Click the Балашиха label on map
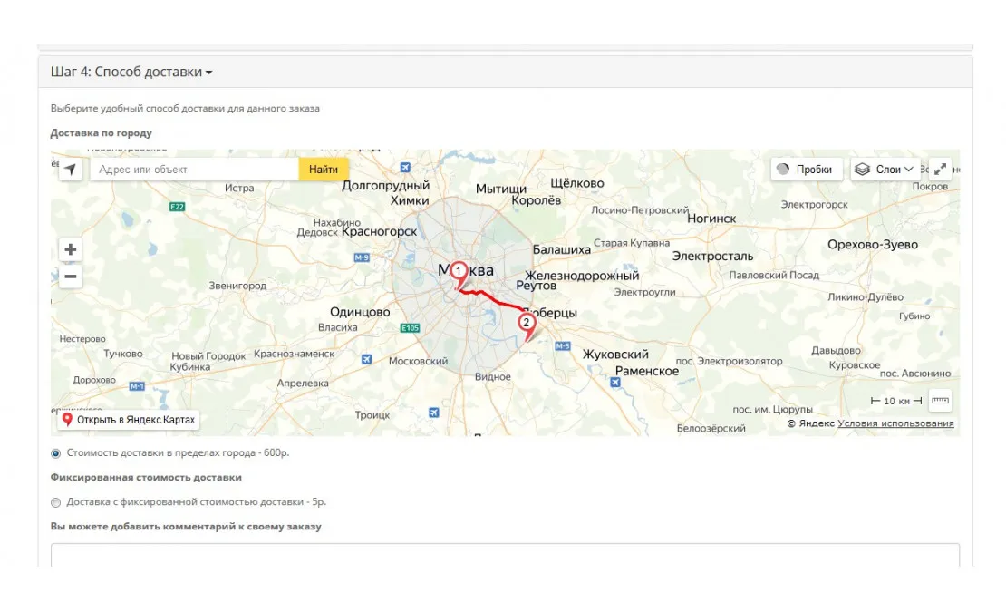 pyautogui.click(x=561, y=249)
